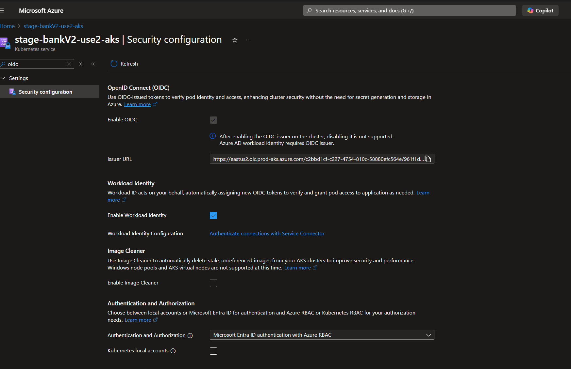The width and height of the screenshot is (571, 369).
Task: Go to Home breadcrumb
Action: [x=7, y=26]
